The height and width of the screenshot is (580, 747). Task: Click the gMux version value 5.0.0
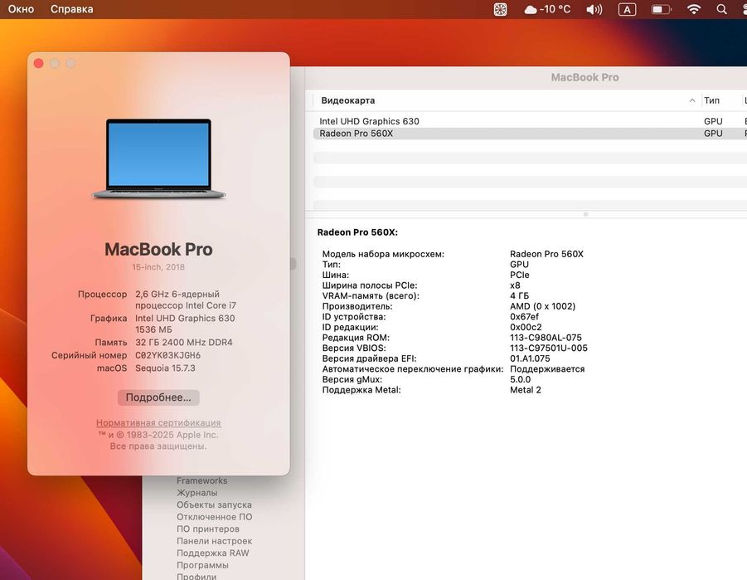click(520, 380)
